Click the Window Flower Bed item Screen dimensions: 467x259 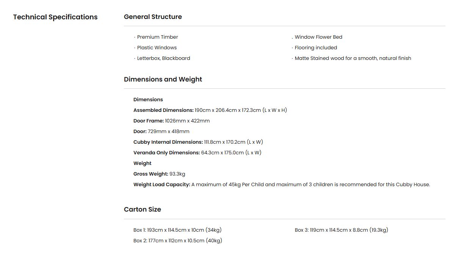click(x=318, y=37)
